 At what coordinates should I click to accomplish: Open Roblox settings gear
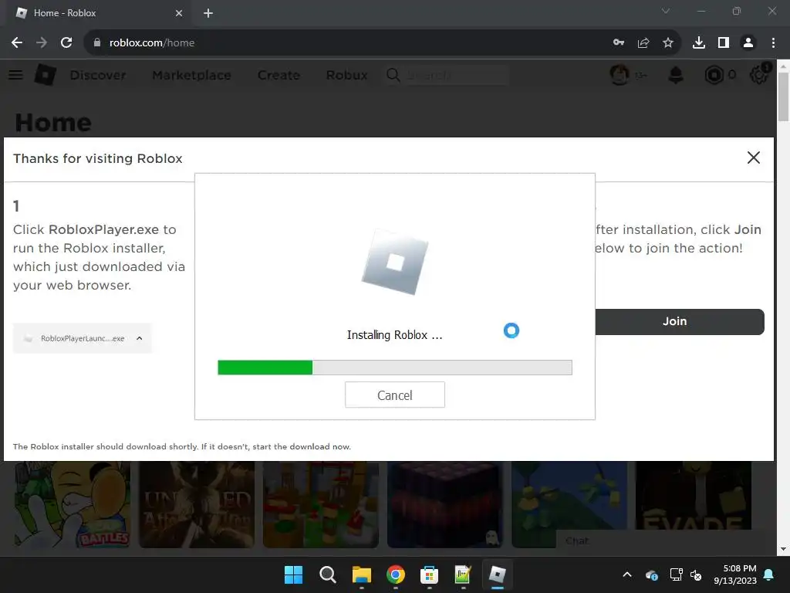[759, 75]
